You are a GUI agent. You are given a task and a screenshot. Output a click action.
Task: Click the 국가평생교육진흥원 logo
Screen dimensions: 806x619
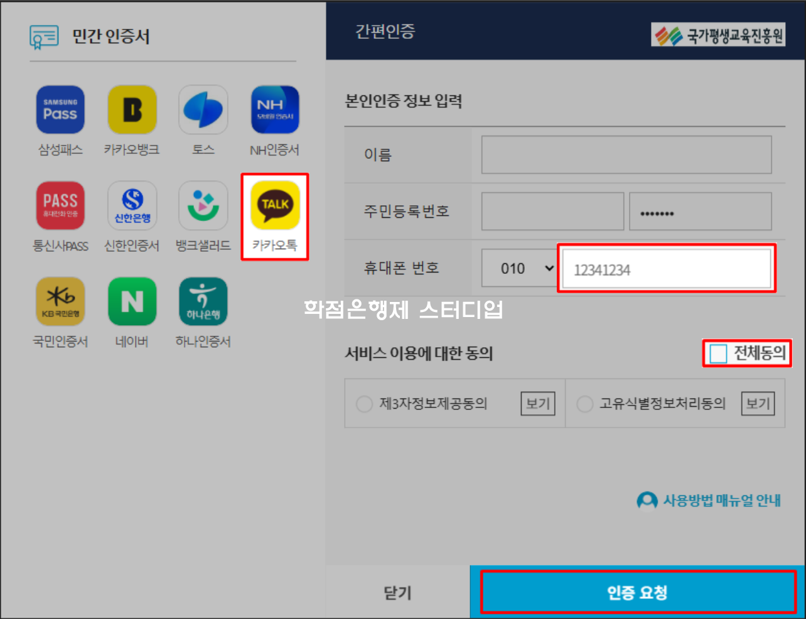point(718,35)
